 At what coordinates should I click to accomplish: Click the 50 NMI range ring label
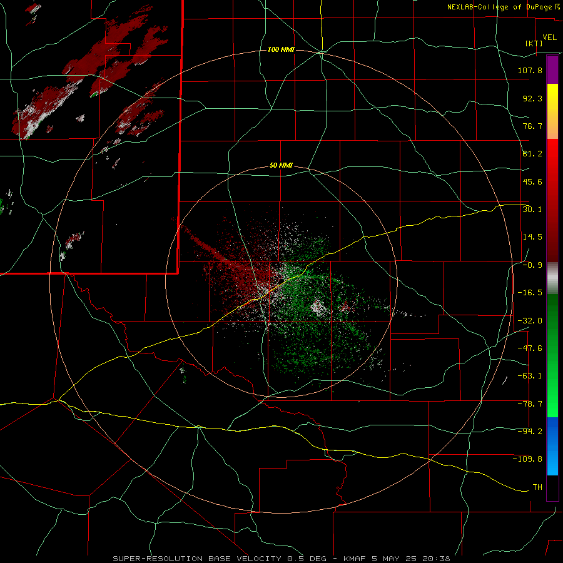(x=281, y=166)
